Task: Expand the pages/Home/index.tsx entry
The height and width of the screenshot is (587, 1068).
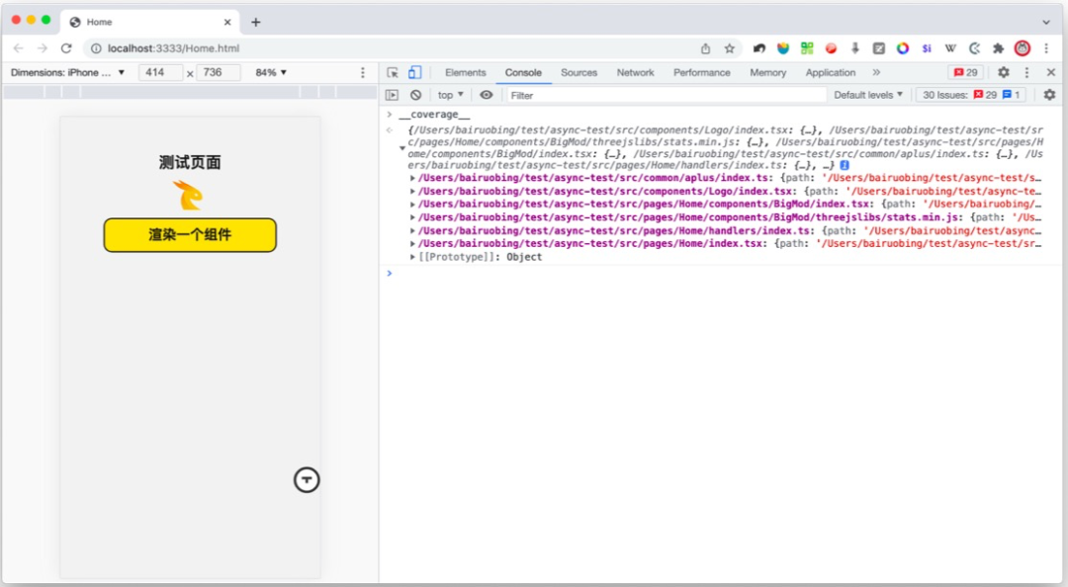Action: (412, 244)
